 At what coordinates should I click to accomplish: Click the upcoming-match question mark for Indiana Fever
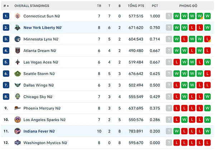tap(169, 131)
